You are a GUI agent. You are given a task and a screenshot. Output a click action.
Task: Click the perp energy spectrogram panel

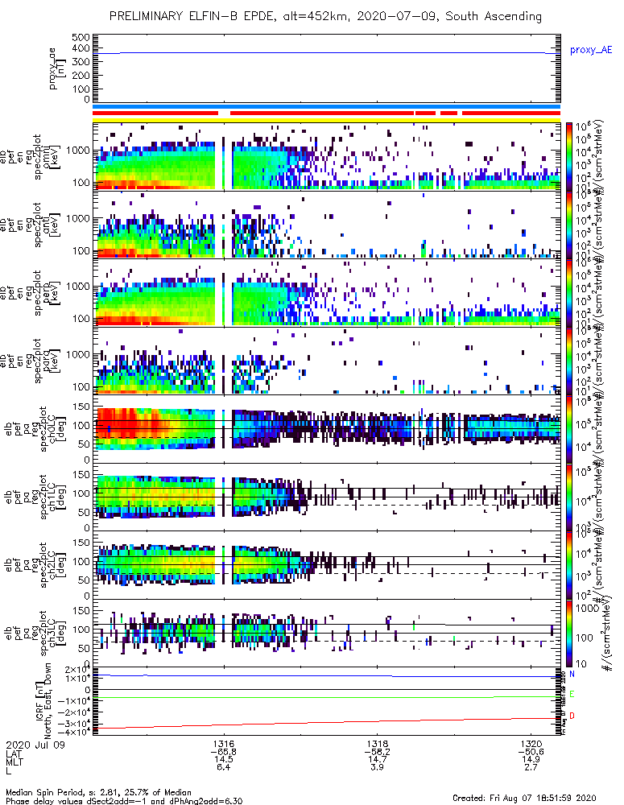coord(327,293)
